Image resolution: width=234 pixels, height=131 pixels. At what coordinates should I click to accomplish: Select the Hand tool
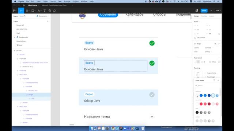tap(50, 11)
